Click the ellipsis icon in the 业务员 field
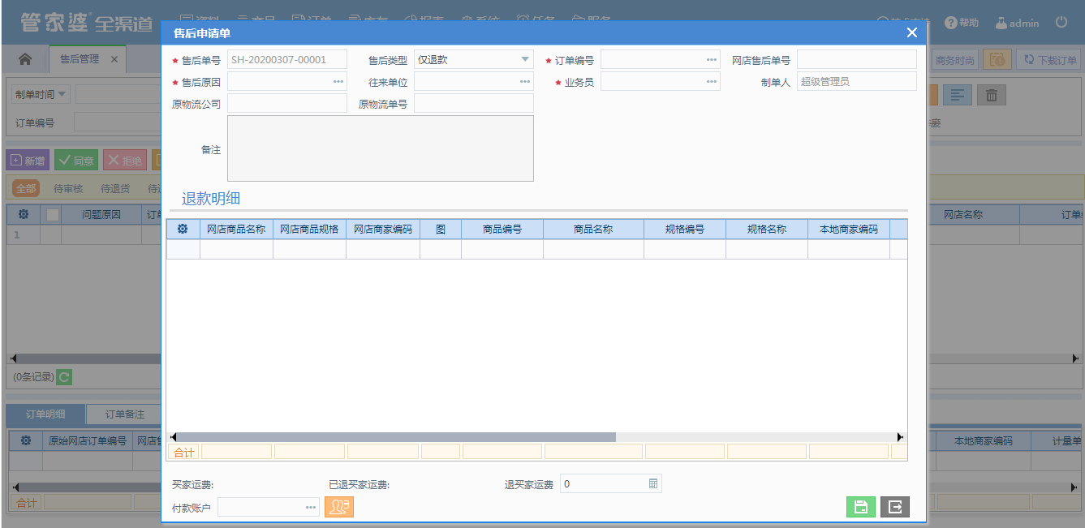The height and width of the screenshot is (528, 1085). [711, 82]
